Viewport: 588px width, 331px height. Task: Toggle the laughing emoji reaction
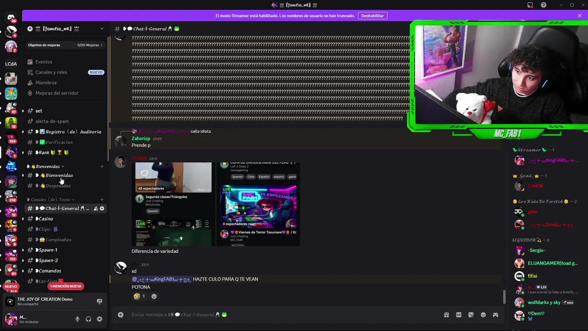click(x=139, y=297)
